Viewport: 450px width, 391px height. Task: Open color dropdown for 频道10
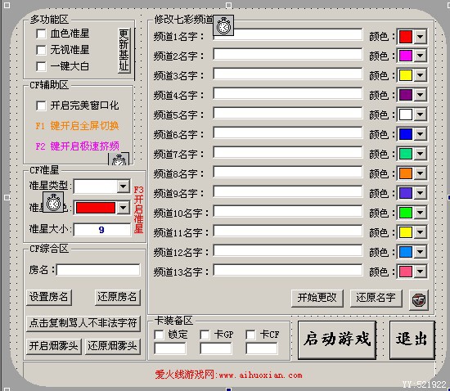(421, 213)
